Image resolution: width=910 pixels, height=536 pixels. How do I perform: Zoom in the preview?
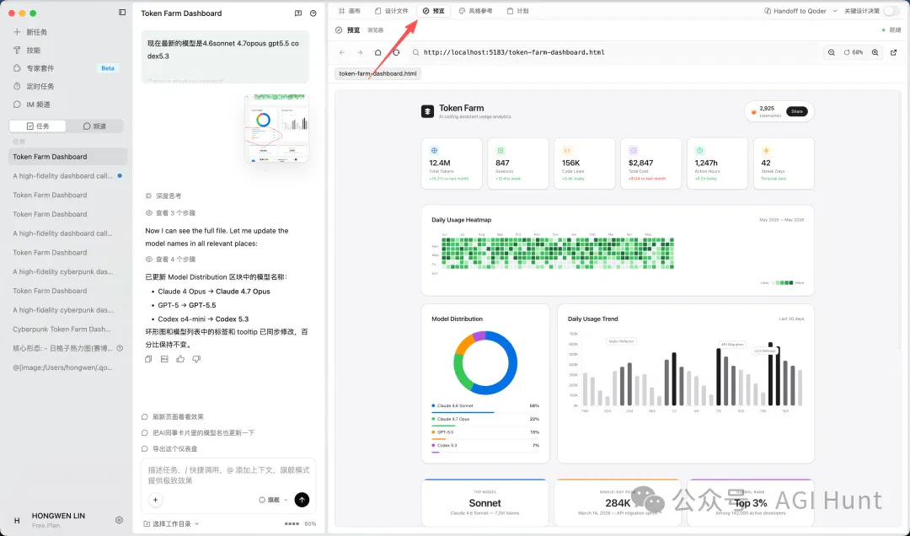click(875, 52)
